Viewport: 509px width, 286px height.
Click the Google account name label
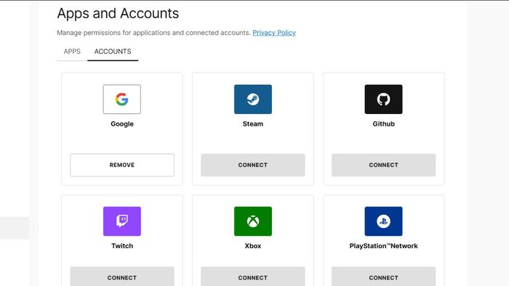coord(122,123)
